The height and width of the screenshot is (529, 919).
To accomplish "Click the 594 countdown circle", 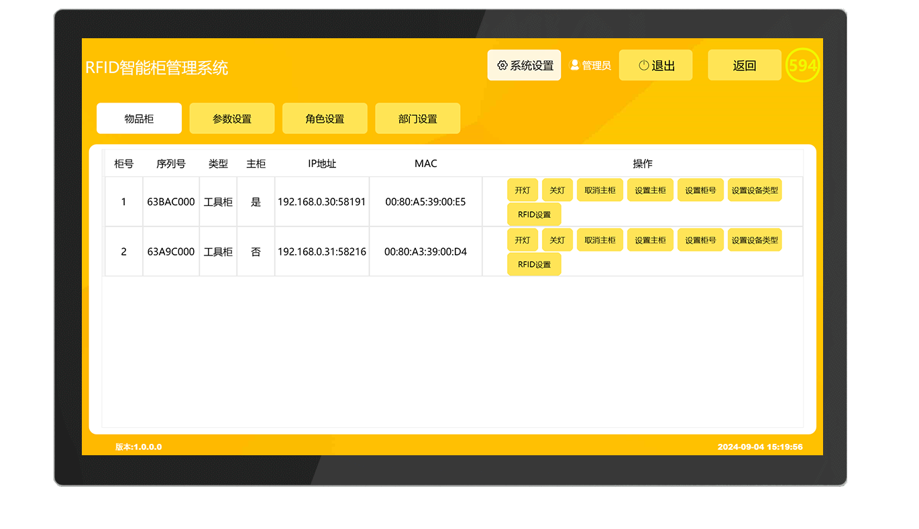I will 802,66.
